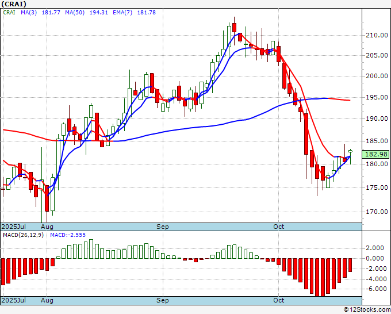Click the 0.000 MACD axis label
Screen dimensions: 391x314
pyautogui.click(x=374, y=258)
